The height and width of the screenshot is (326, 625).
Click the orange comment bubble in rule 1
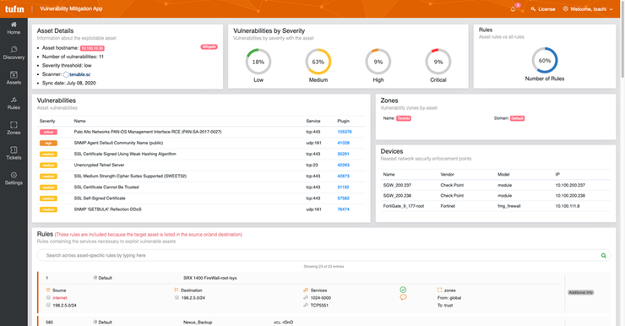click(x=403, y=297)
